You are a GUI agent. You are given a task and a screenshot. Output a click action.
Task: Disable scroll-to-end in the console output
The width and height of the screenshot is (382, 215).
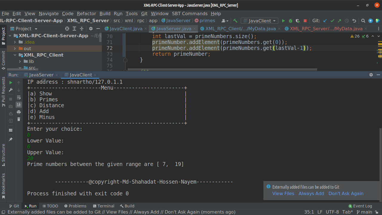pos(19,105)
